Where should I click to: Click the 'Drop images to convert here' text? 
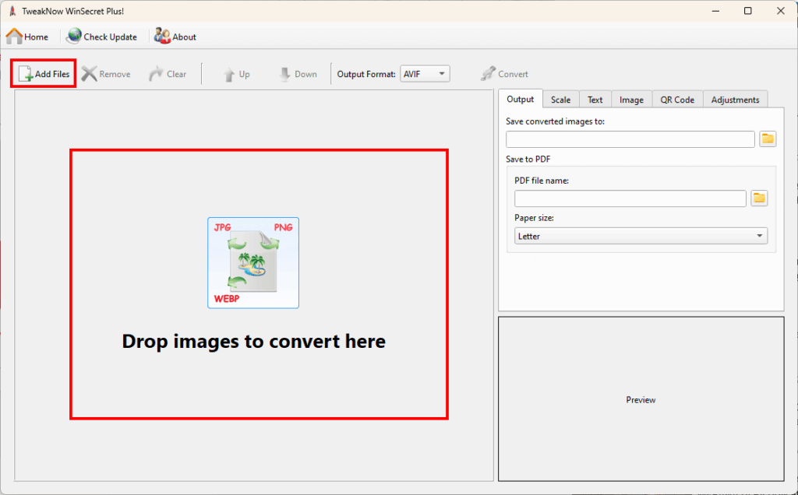pyautogui.click(x=253, y=341)
